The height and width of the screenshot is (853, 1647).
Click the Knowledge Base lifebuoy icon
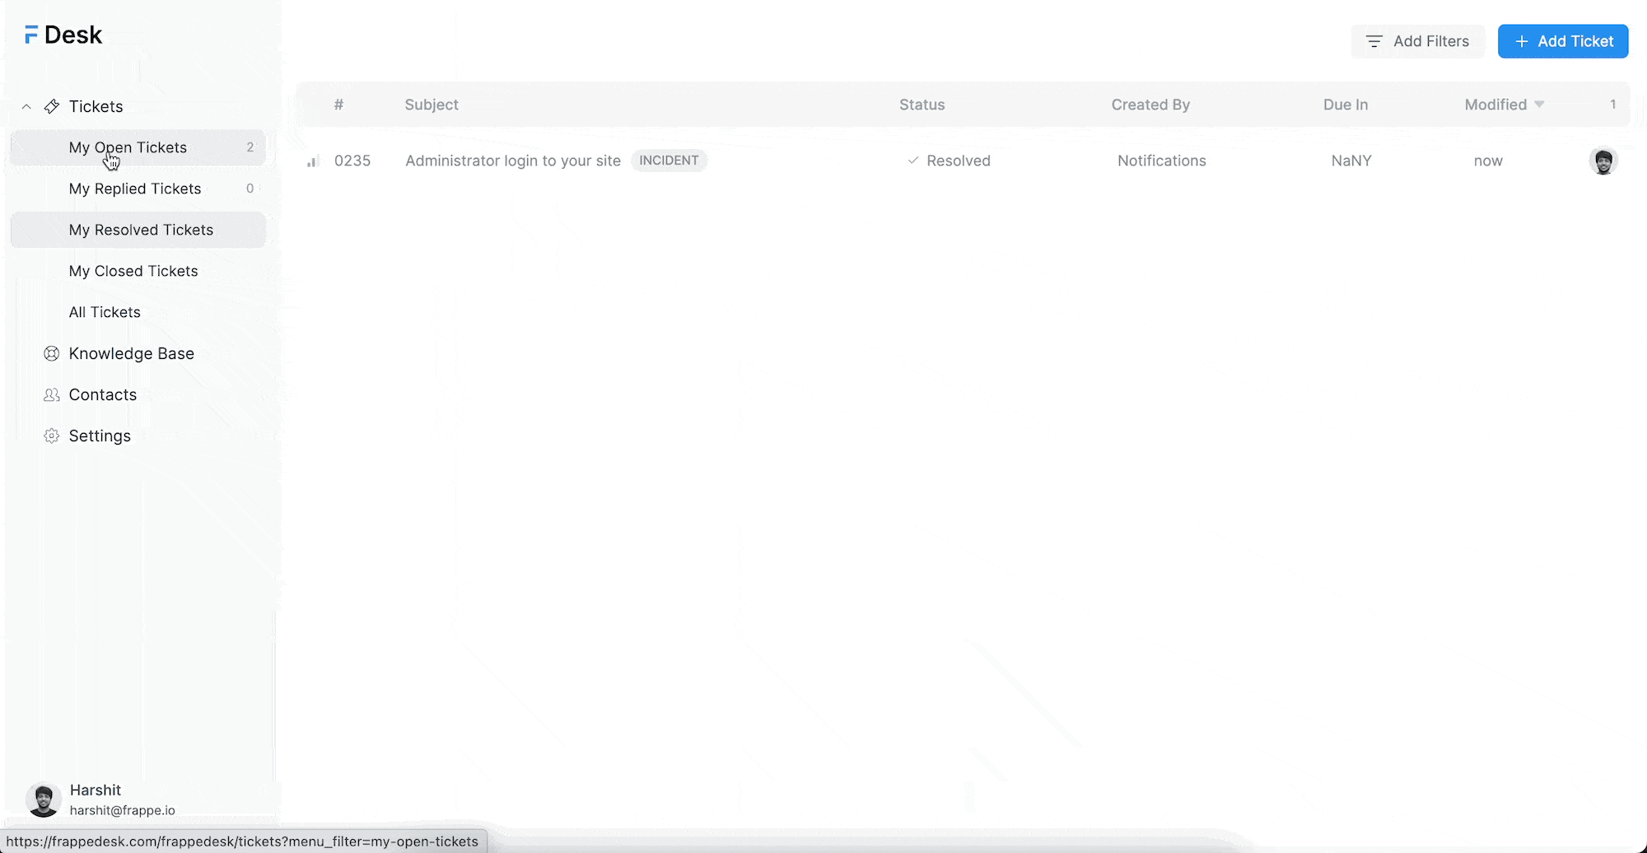[52, 353]
